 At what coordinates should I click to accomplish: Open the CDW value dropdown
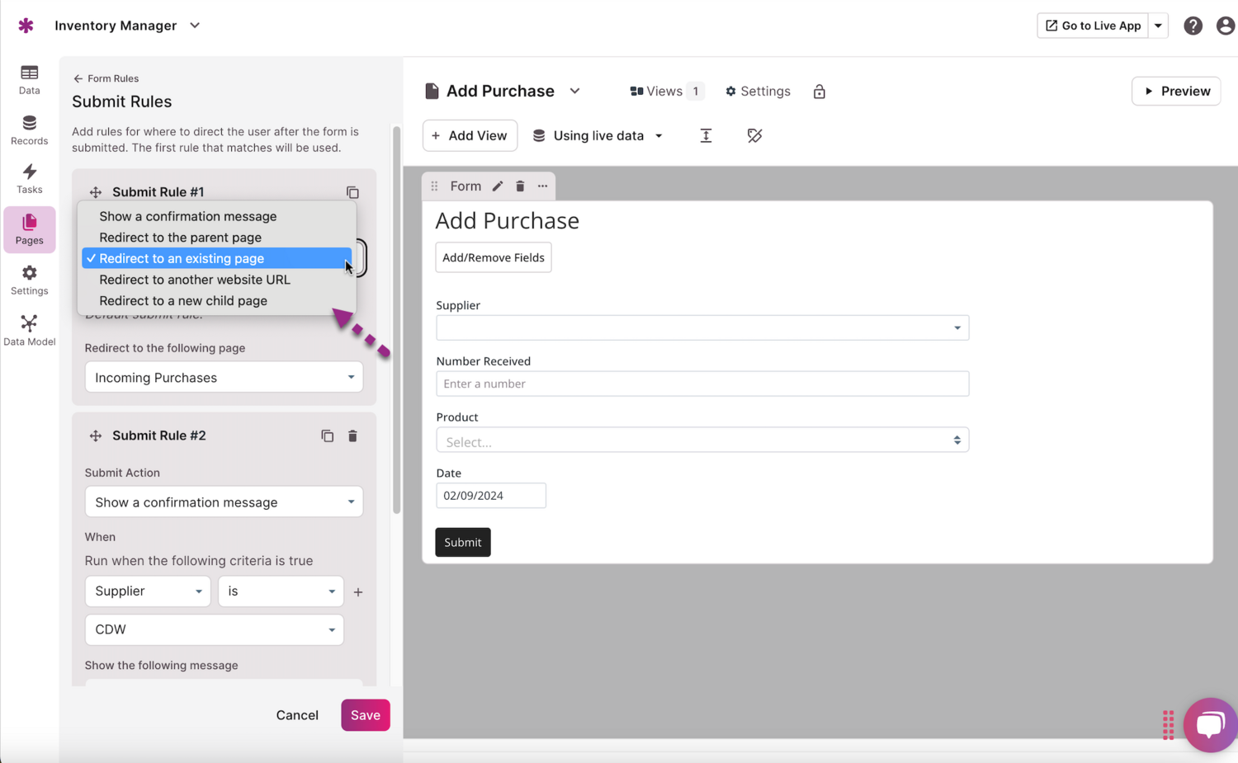215,629
